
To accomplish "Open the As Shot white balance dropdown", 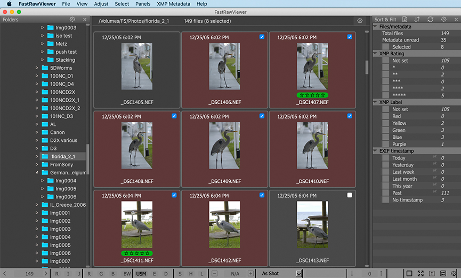I will pos(298,273).
